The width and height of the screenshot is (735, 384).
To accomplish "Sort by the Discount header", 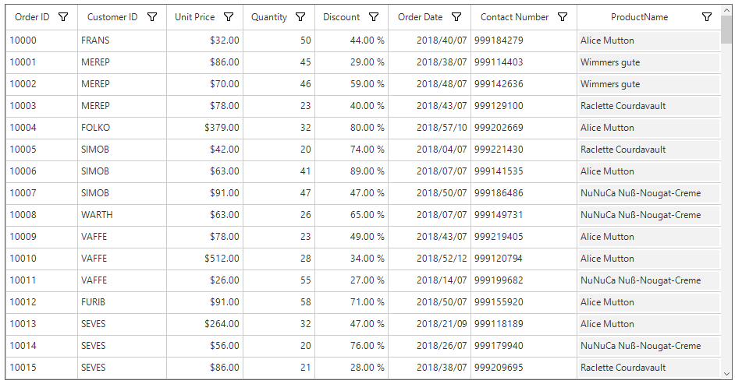I will (x=341, y=17).
